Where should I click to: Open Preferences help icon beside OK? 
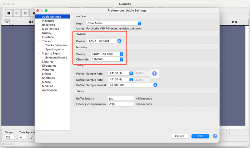pyautogui.click(x=215, y=136)
